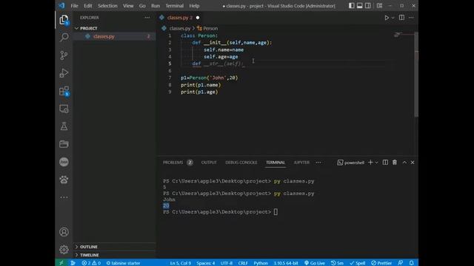
Task: Open the Explorer view in activity bar
Action: [64, 20]
